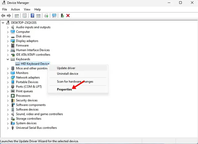Click the Scan for hardware changes monitor icon
This screenshot has height=144, width=198.
(x=54, y=16)
